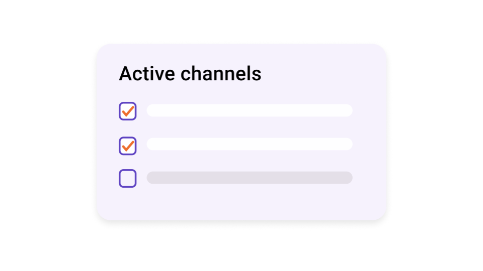Viewport: 483px width, 271px height.
Task: Click the "Active channels" heading
Action: [190, 74]
